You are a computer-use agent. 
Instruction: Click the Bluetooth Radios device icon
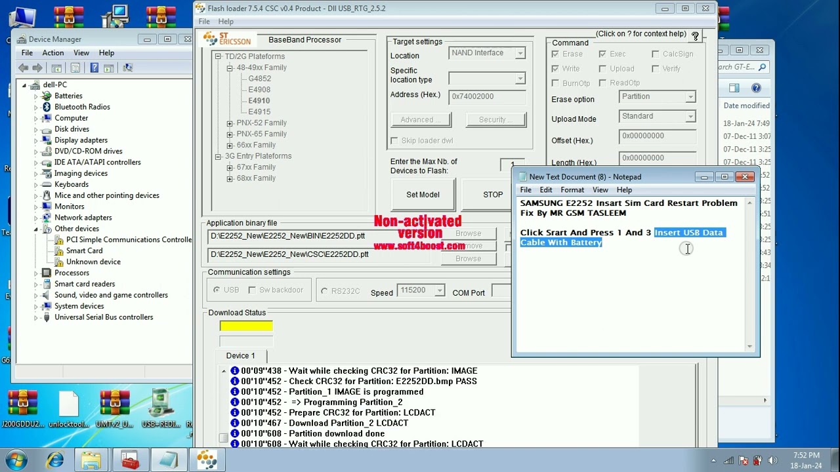(x=47, y=107)
